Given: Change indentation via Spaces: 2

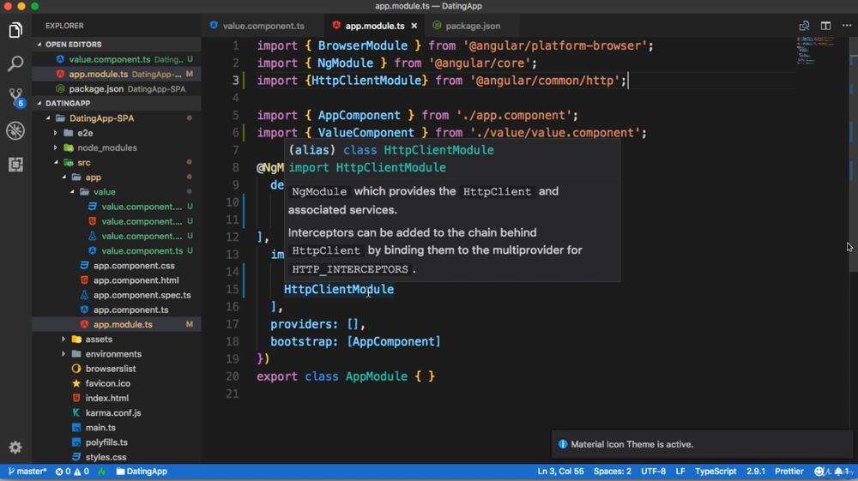Looking at the screenshot, I should [612, 472].
